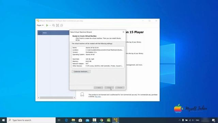Open Customize Hardware settings
The width and height of the screenshot is (218, 123).
pyautogui.click(x=81, y=71)
